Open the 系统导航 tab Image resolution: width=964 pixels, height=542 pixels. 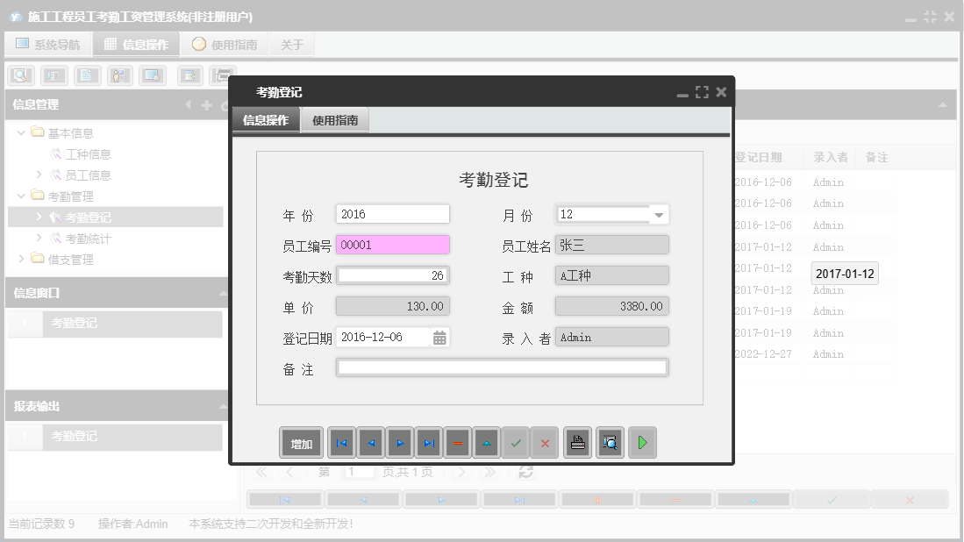click(48, 43)
